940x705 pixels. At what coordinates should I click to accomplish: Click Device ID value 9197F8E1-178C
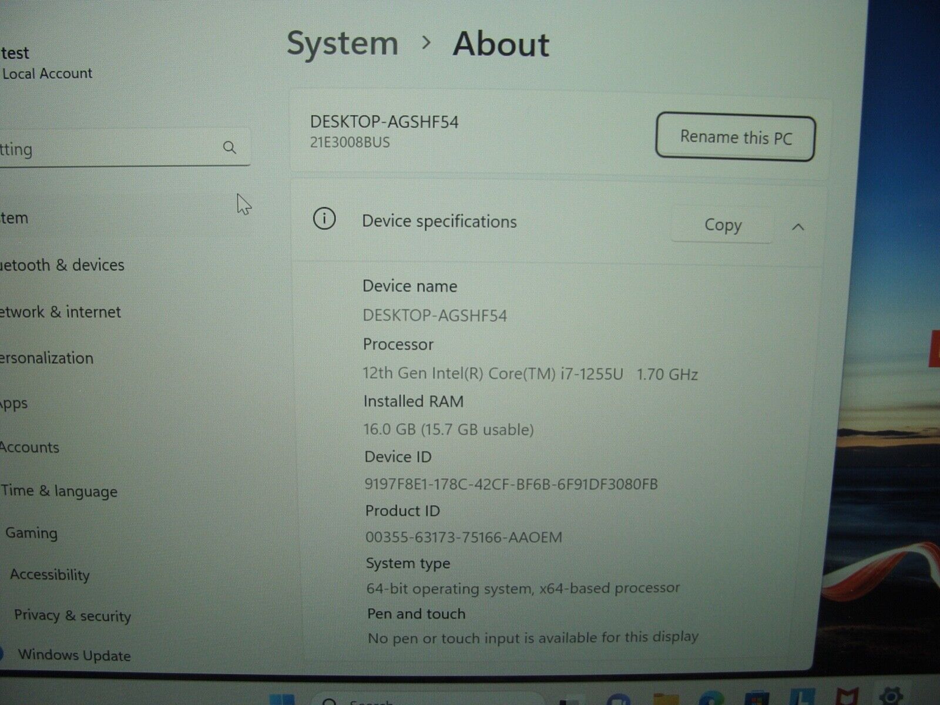[511, 484]
